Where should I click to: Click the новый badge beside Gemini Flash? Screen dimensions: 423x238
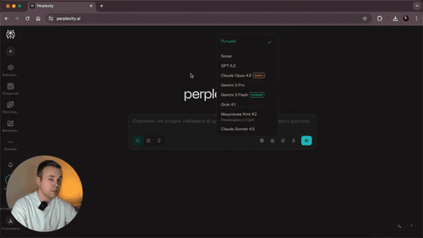pyautogui.click(x=257, y=95)
